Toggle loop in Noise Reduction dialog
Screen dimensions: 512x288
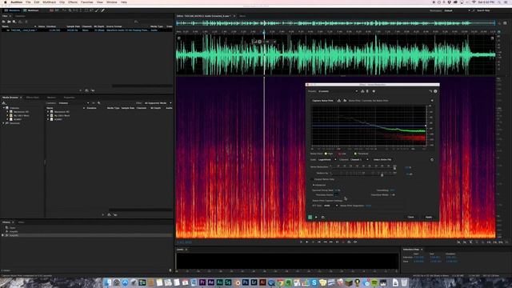click(x=322, y=217)
